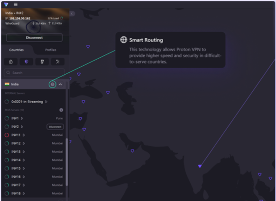Click the server list scrollbar
This screenshot has height=201, width=276.
click(x=67, y=162)
